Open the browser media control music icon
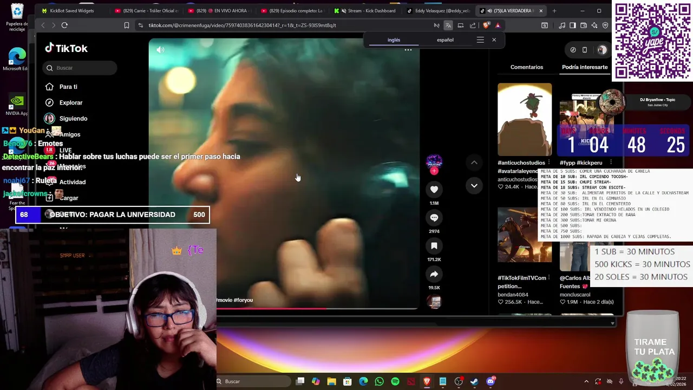This screenshot has height=390, width=693. 562,25
